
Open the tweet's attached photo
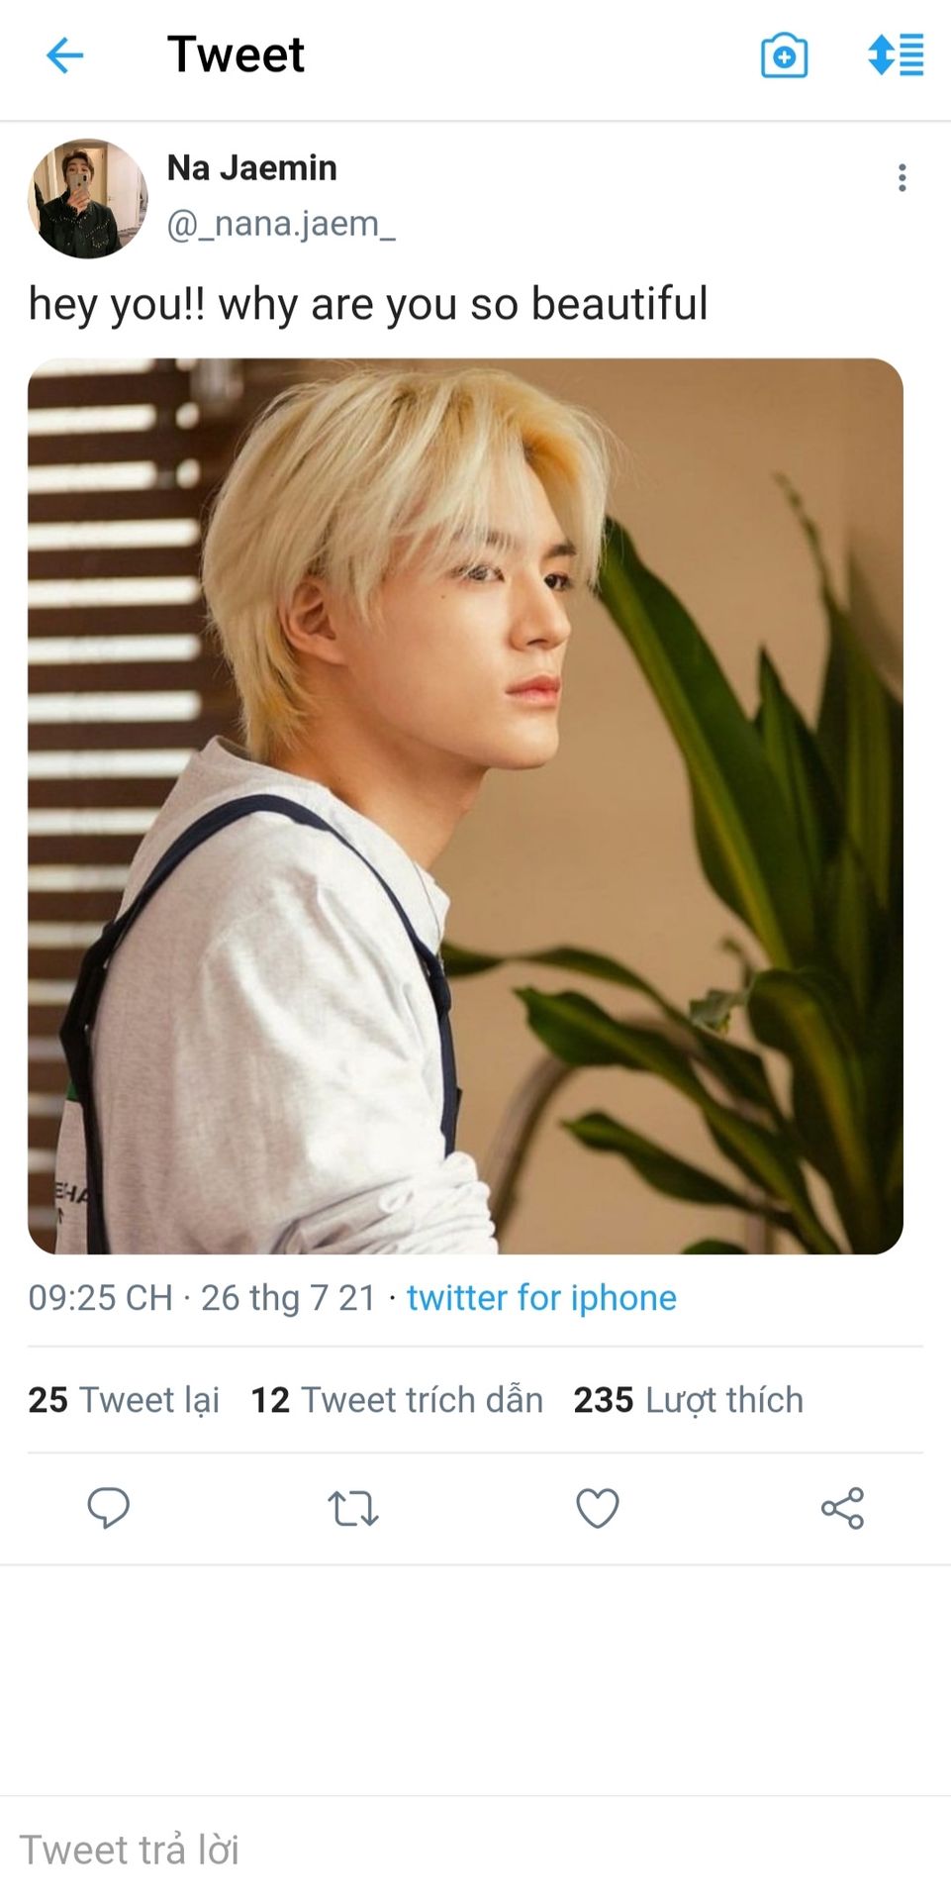465,805
